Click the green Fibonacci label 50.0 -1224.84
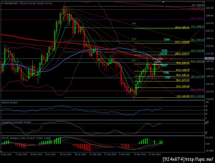The width and height of the screenshot is (215, 163). (x=197, y=51)
